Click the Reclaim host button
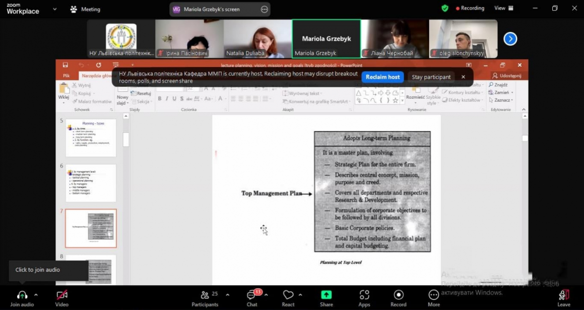Viewport: 584px width, 310px height. [383, 77]
